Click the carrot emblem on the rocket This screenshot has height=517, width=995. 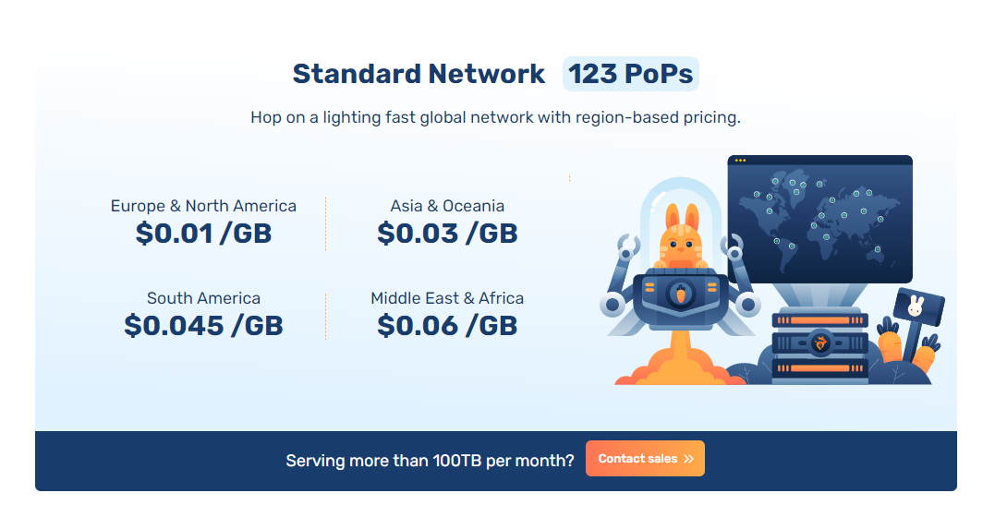[x=681, y=294]
